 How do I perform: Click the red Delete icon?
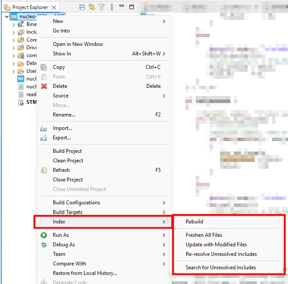(x=44, y=86)
